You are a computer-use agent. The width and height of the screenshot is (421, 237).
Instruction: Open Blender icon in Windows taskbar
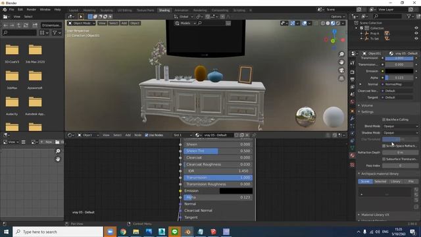187,232
